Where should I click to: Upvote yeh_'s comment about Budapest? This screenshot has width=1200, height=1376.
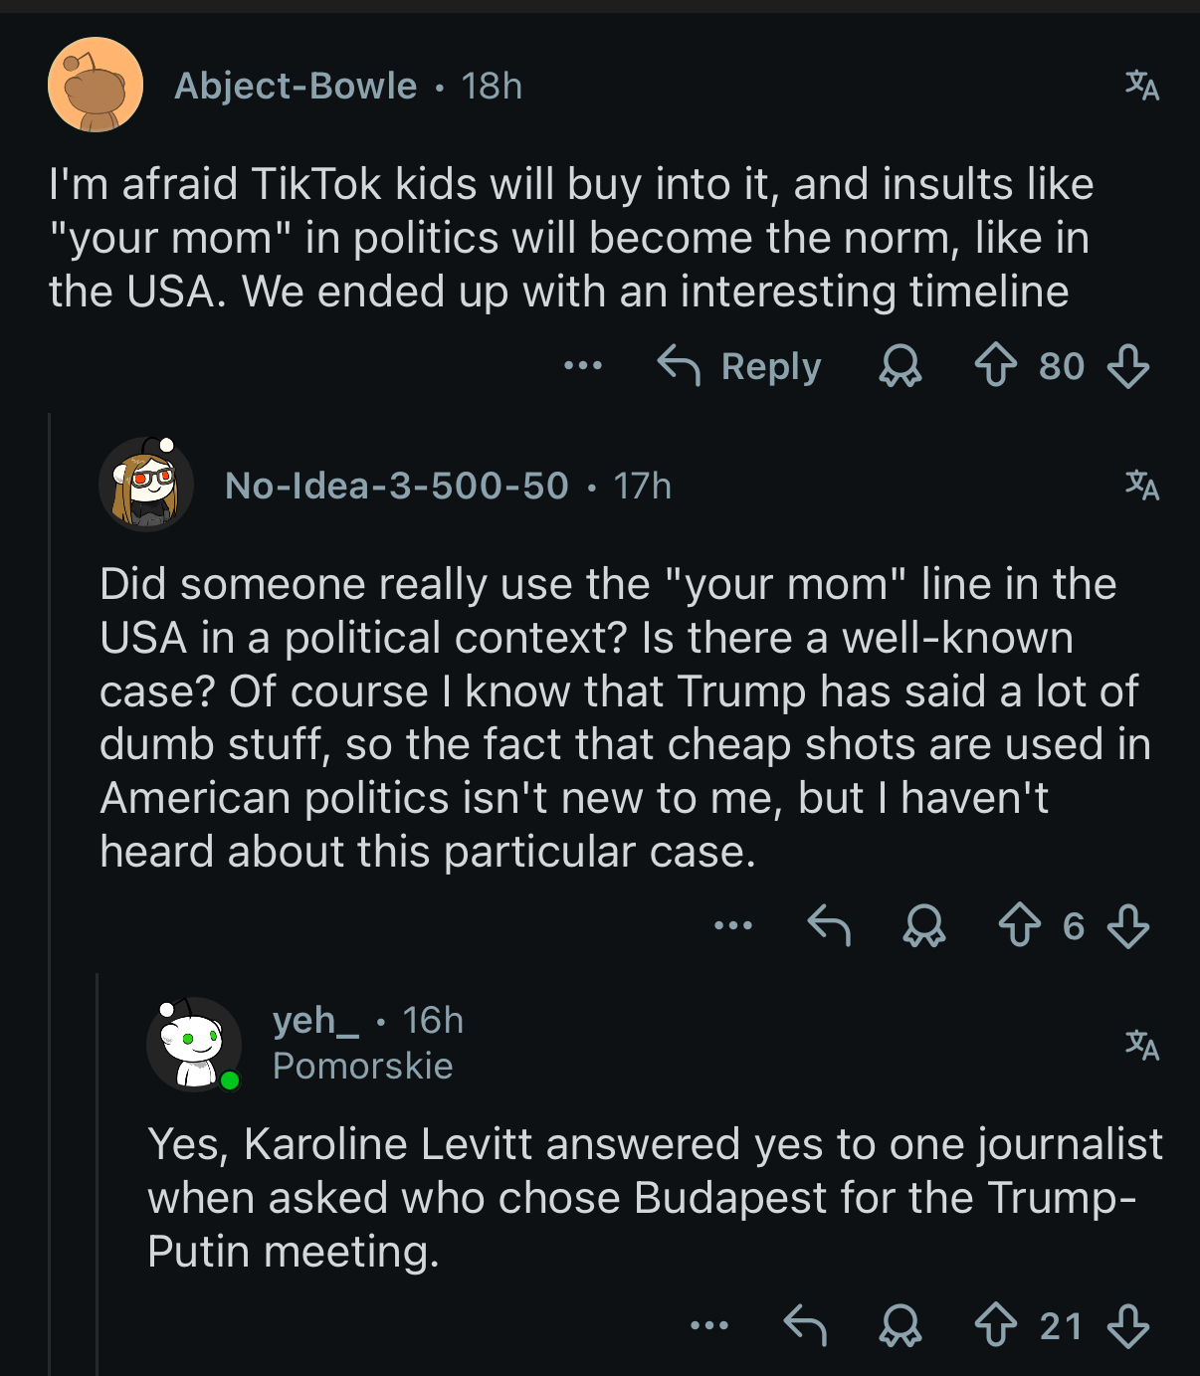995,1325
